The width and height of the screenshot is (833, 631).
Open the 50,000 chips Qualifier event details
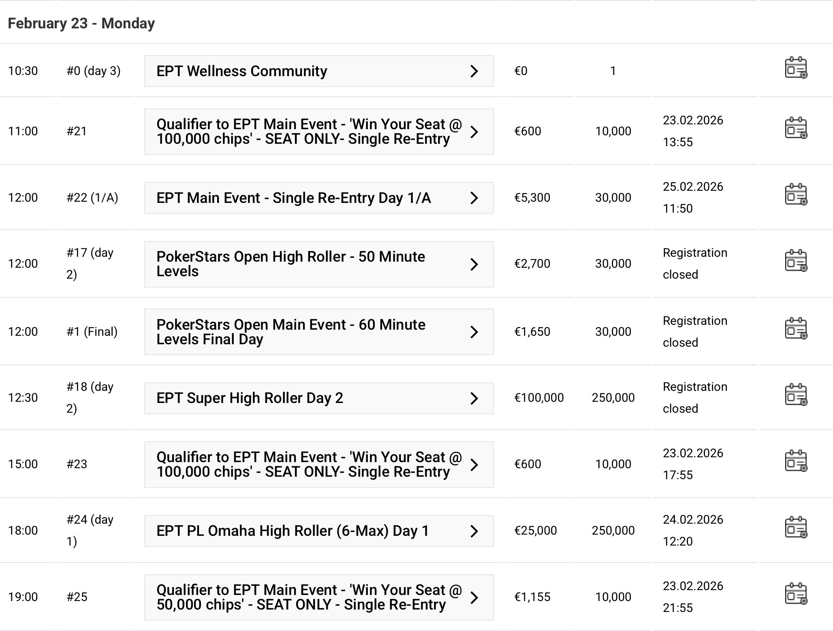(x=309, y=597)
